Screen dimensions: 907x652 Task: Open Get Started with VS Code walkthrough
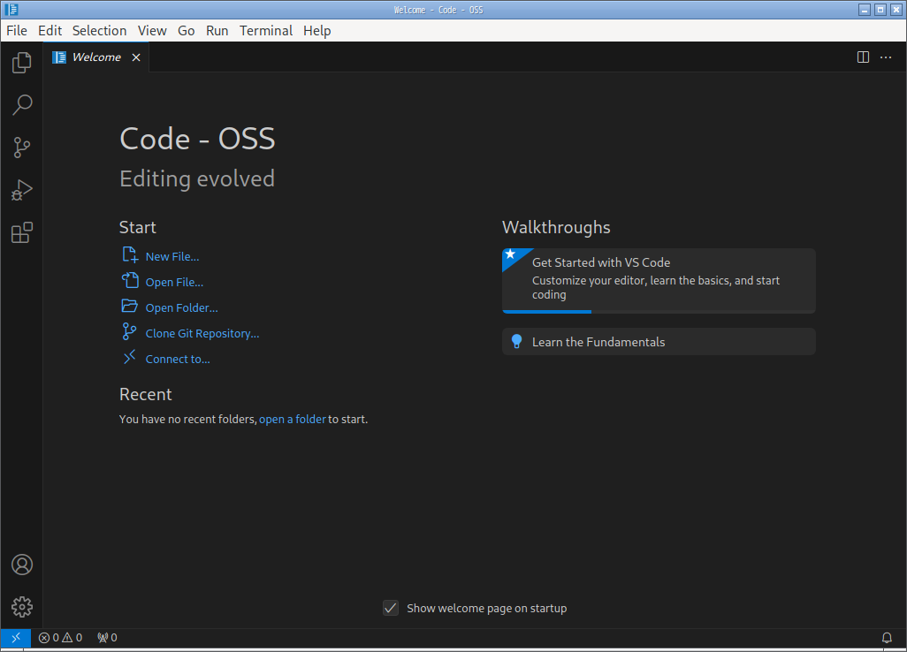[659, 281]
